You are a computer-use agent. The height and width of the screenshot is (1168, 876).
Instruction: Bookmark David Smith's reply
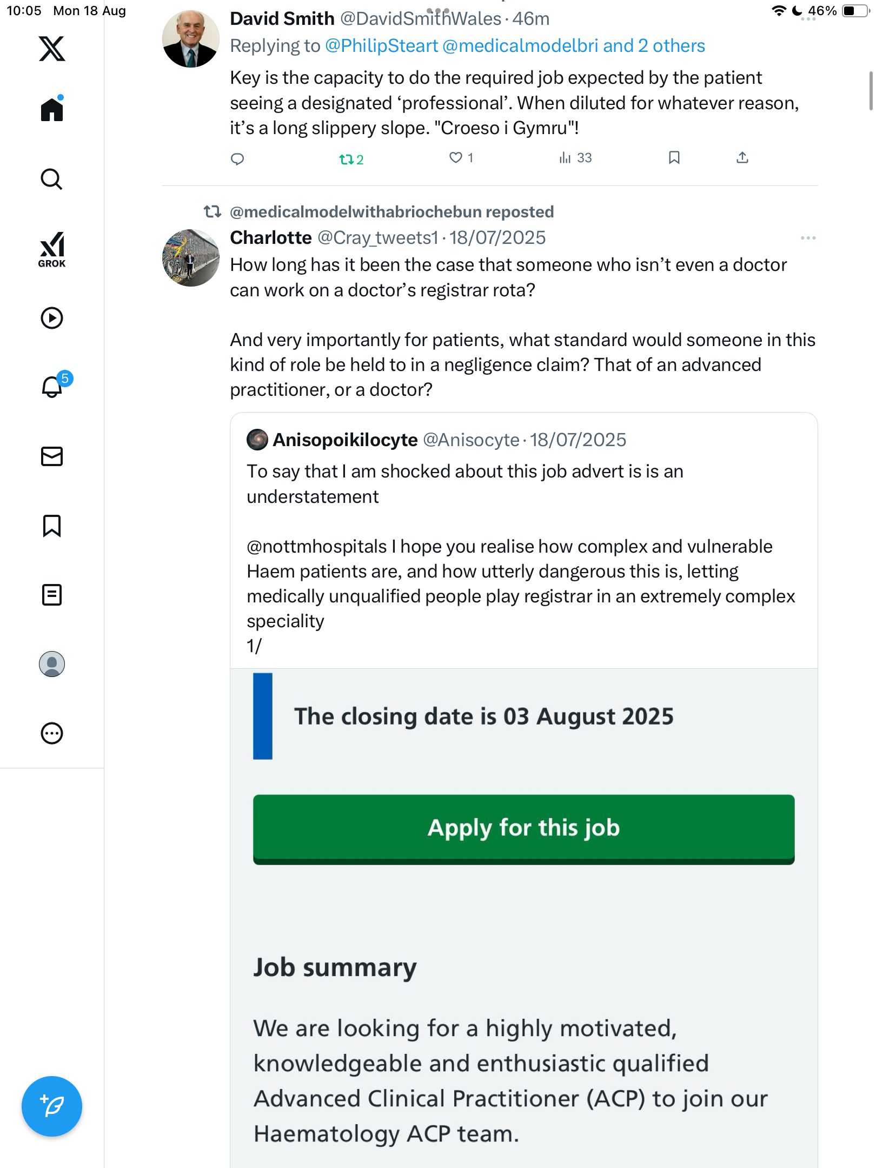coord(674,158)
